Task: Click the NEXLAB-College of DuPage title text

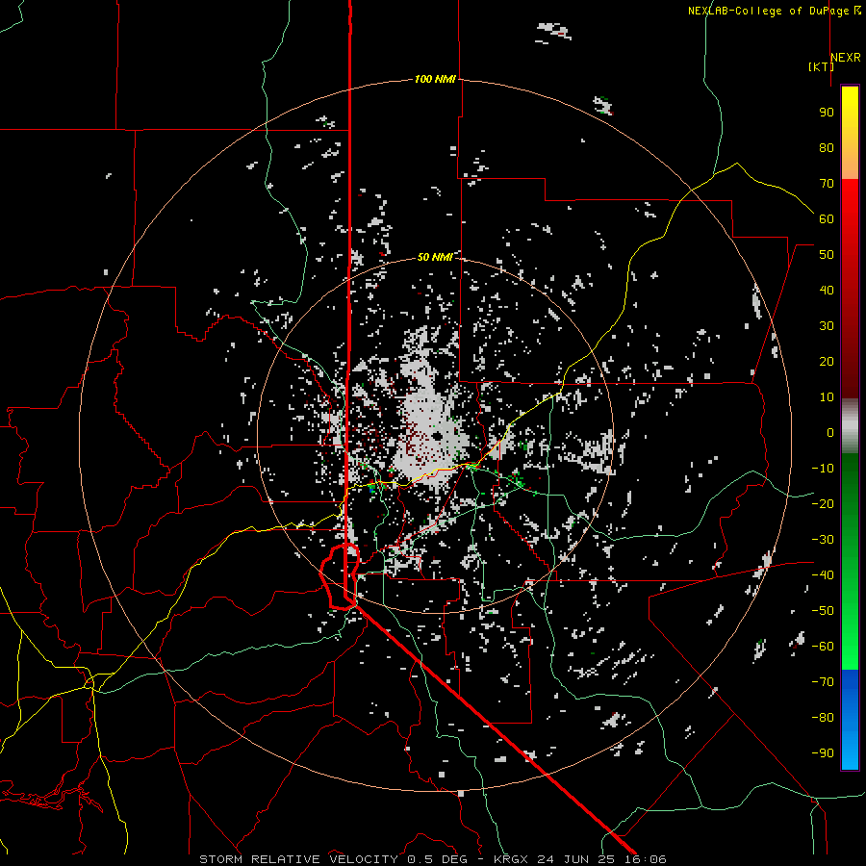Action: click(x=770, y=11)
